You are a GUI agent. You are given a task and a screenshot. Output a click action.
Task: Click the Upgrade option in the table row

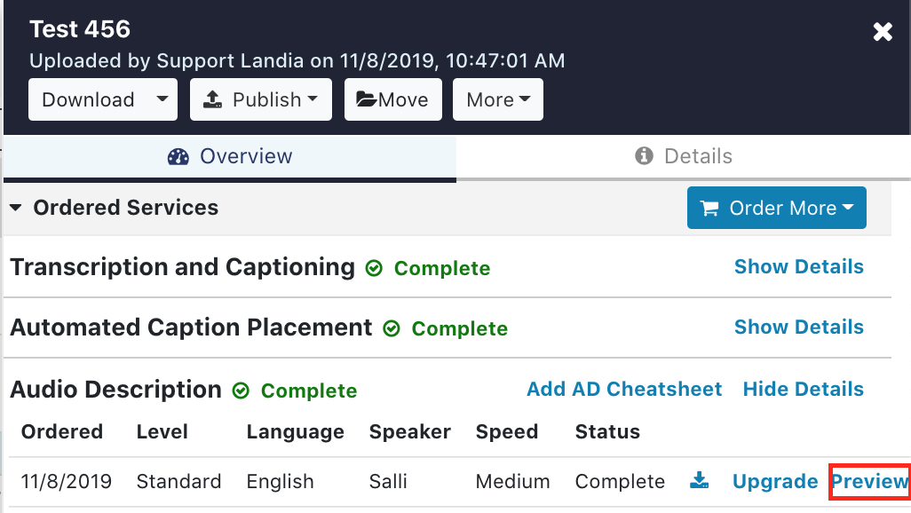tap(775, 481)
